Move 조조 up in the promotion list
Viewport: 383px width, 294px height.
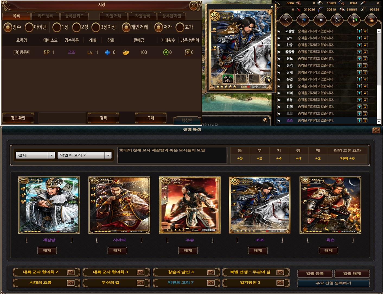(x=359, y=120)
